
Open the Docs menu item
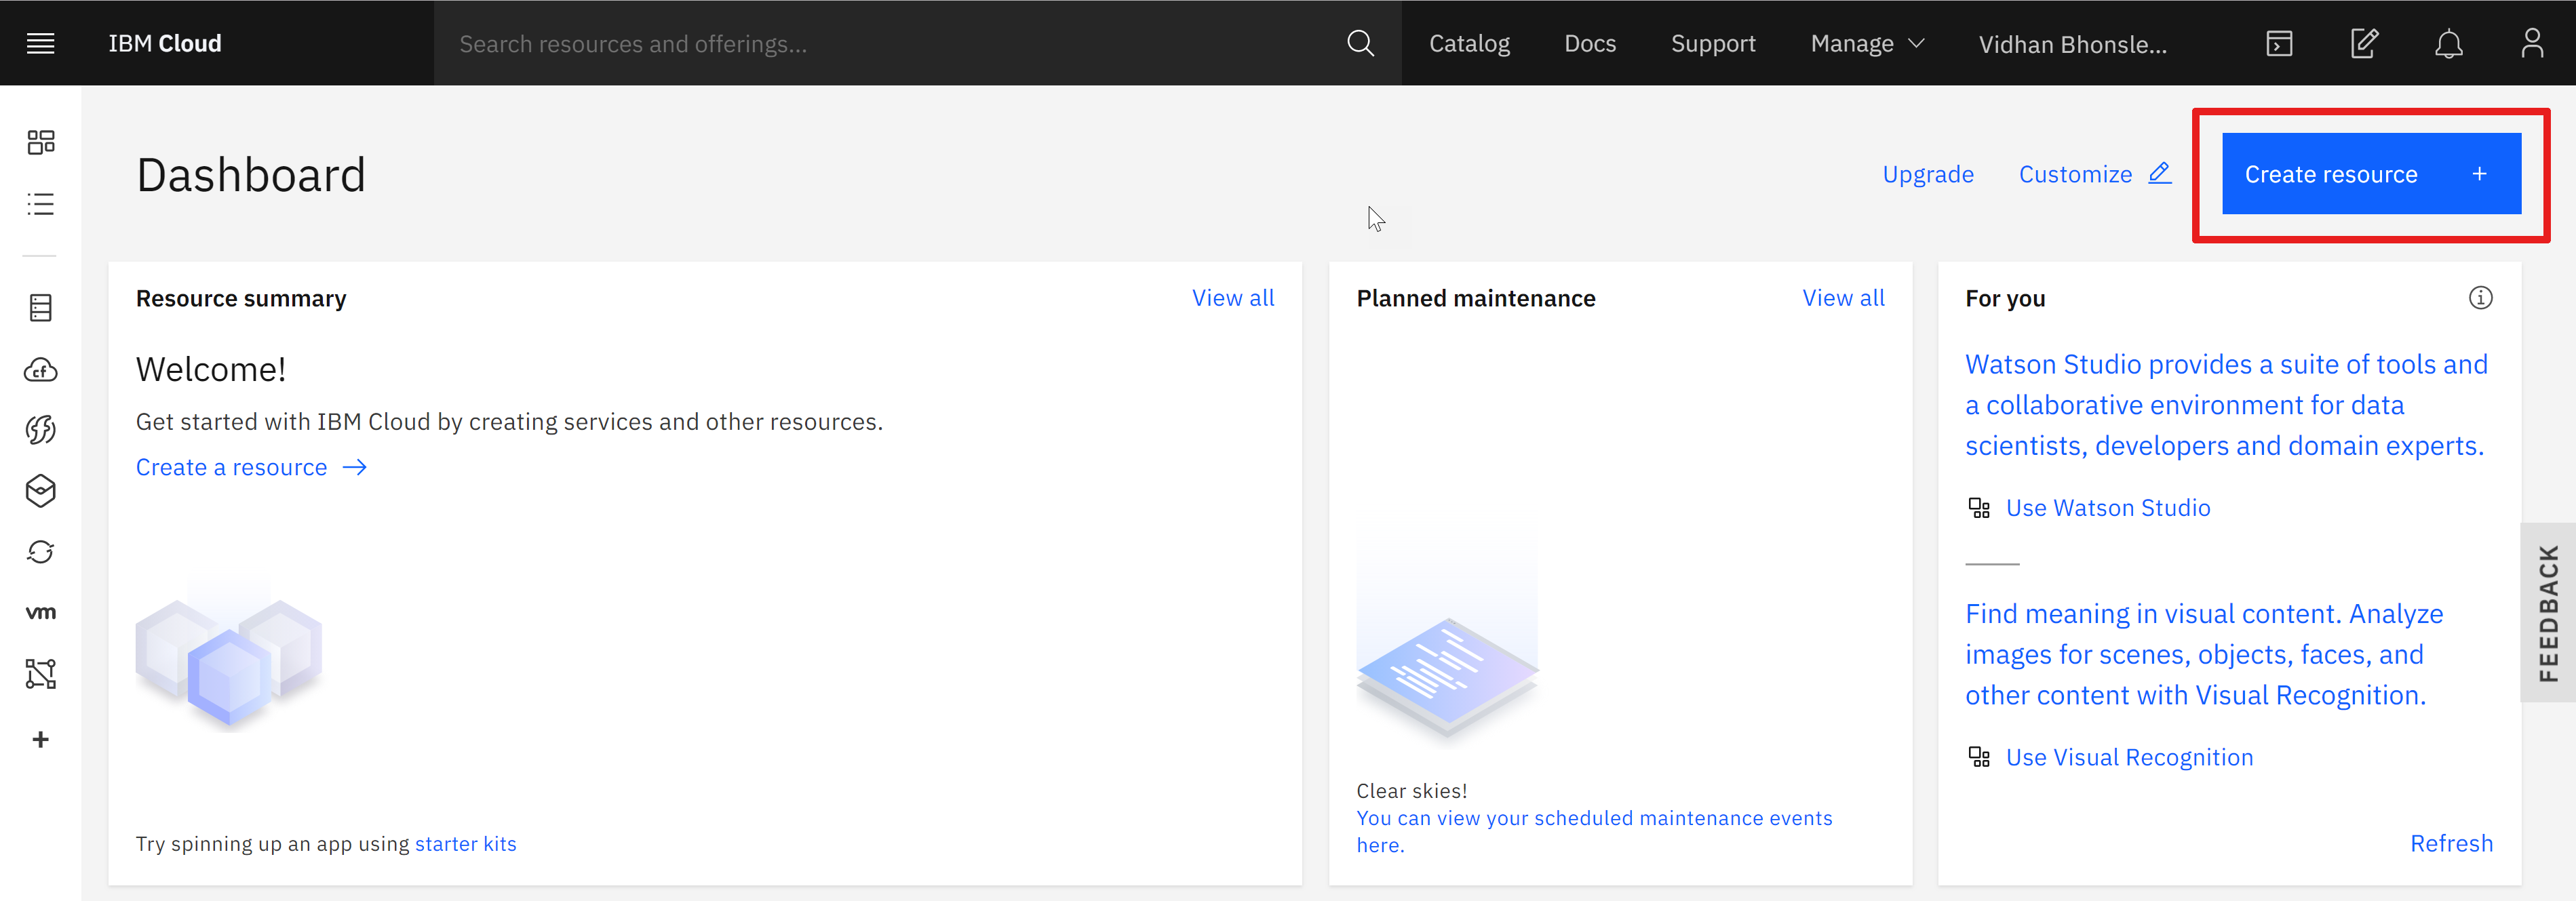pyautogui.click(x=1590, y=43)
